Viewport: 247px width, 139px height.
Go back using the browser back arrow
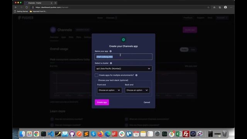coord(16,7)
